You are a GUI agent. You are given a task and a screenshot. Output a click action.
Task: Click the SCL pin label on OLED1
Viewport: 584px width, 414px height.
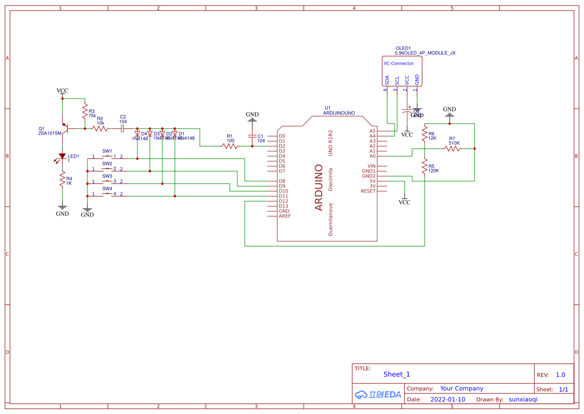pyautogui.click(x=397, y=80)
